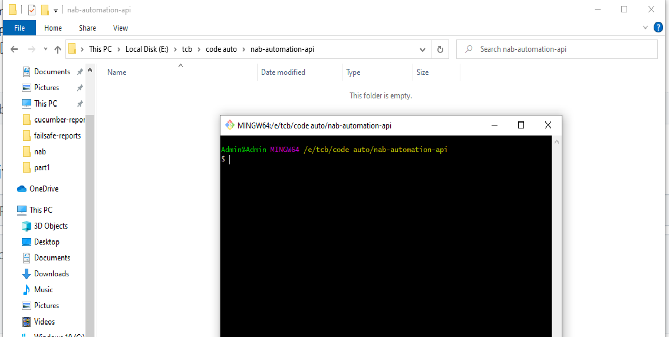Select 'This PC' in address breadcrumb

pyautogui.click(x=100, y=49)
